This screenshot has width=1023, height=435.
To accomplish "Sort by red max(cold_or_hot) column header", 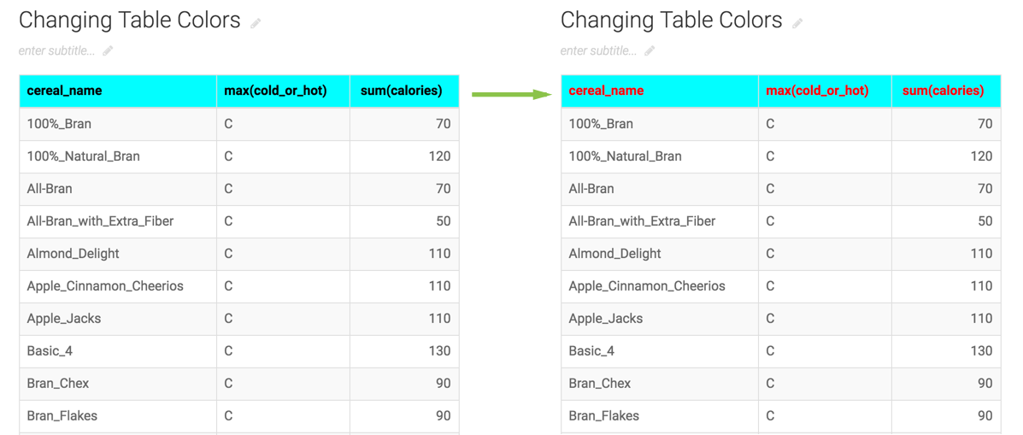I will click(x=817, y=91).
